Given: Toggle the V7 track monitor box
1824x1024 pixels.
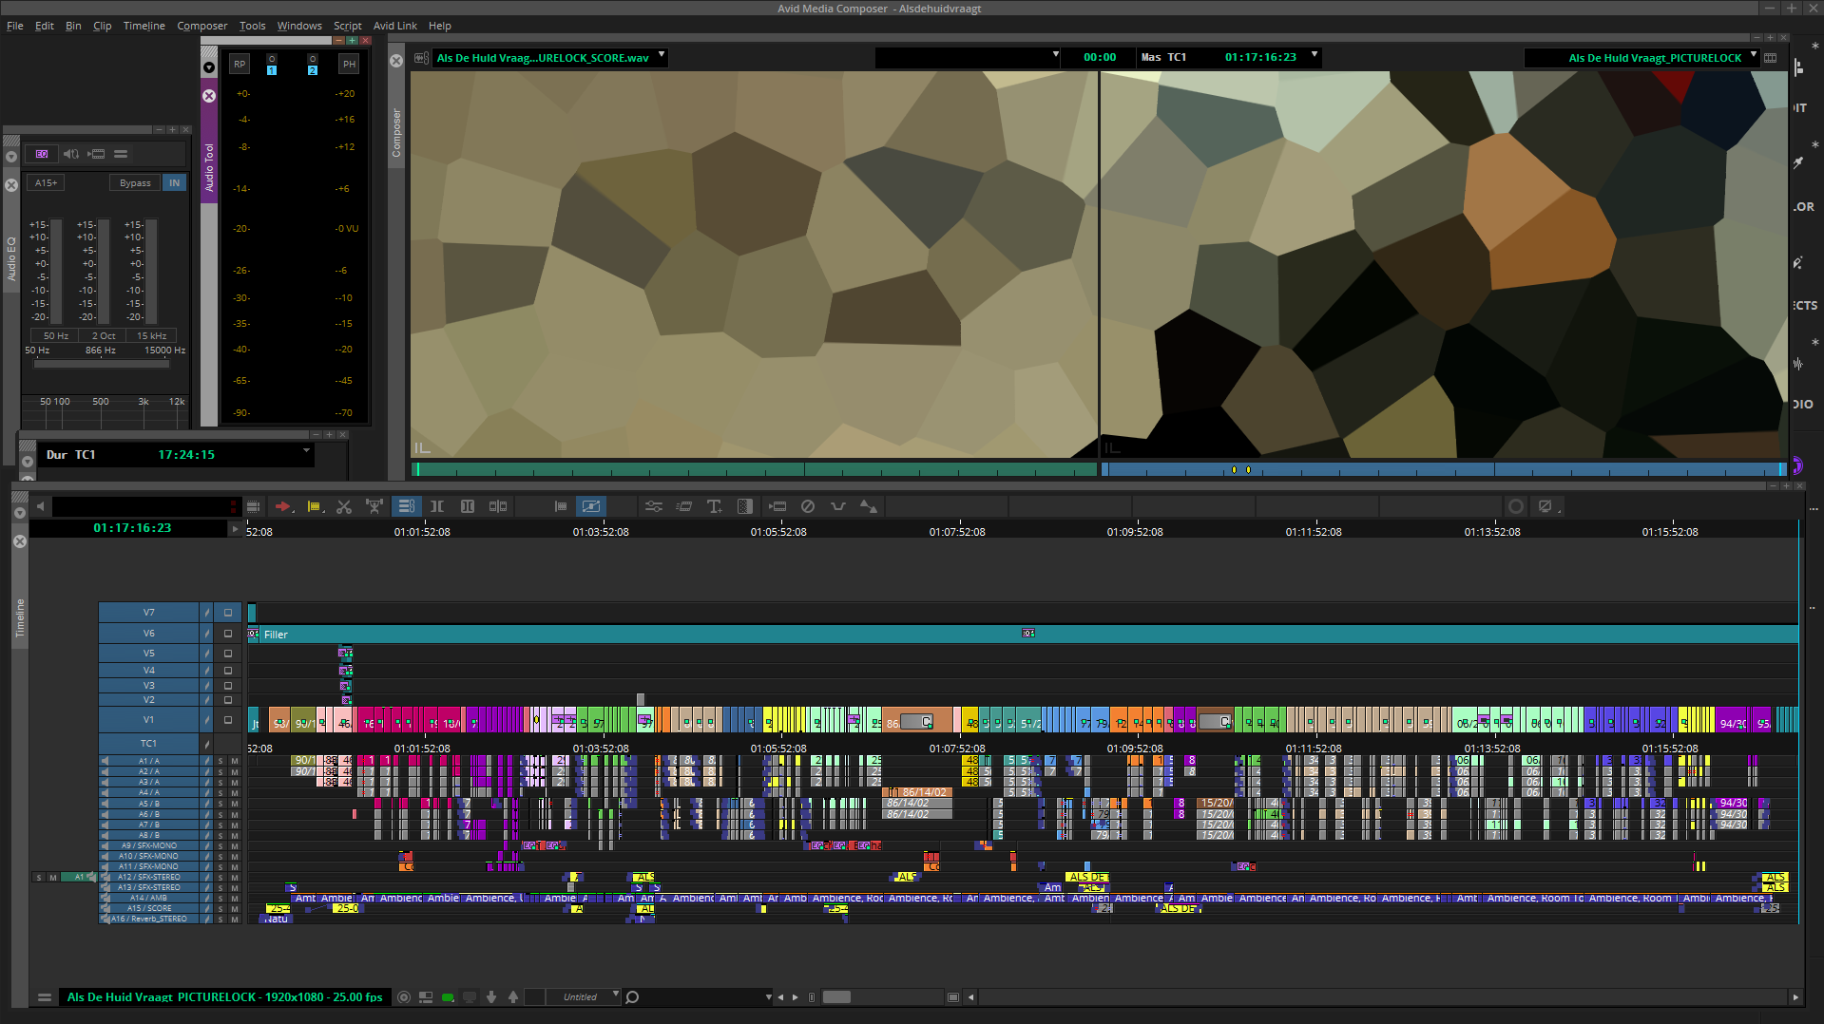Looking at the screenshot, I should 228,613.
